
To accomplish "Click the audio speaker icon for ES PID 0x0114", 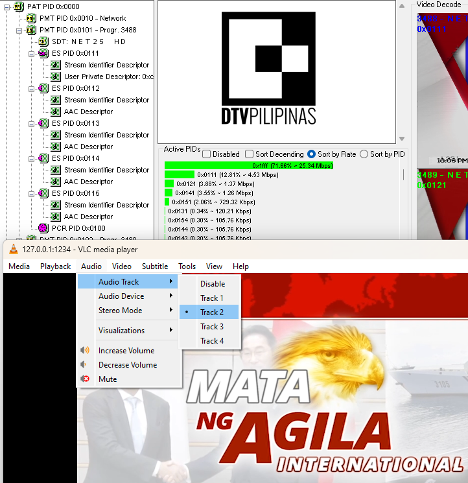I will point(43,158).
